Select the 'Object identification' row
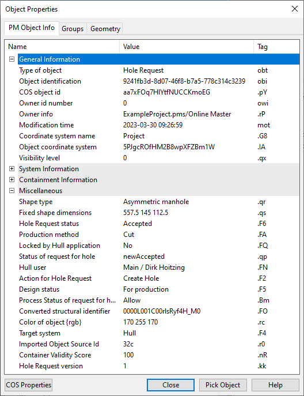 point(158,81)
